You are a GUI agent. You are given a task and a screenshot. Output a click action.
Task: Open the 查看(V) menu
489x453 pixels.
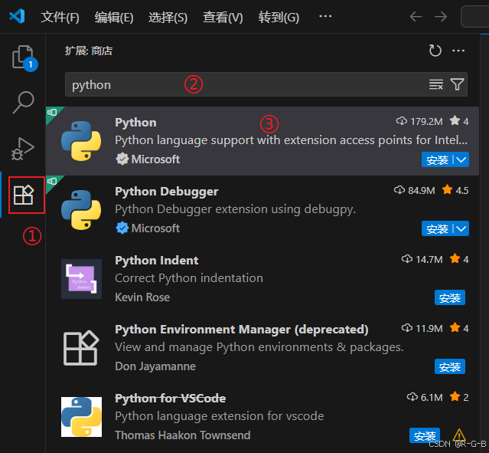pyautogui.click(x=223, y=17)
